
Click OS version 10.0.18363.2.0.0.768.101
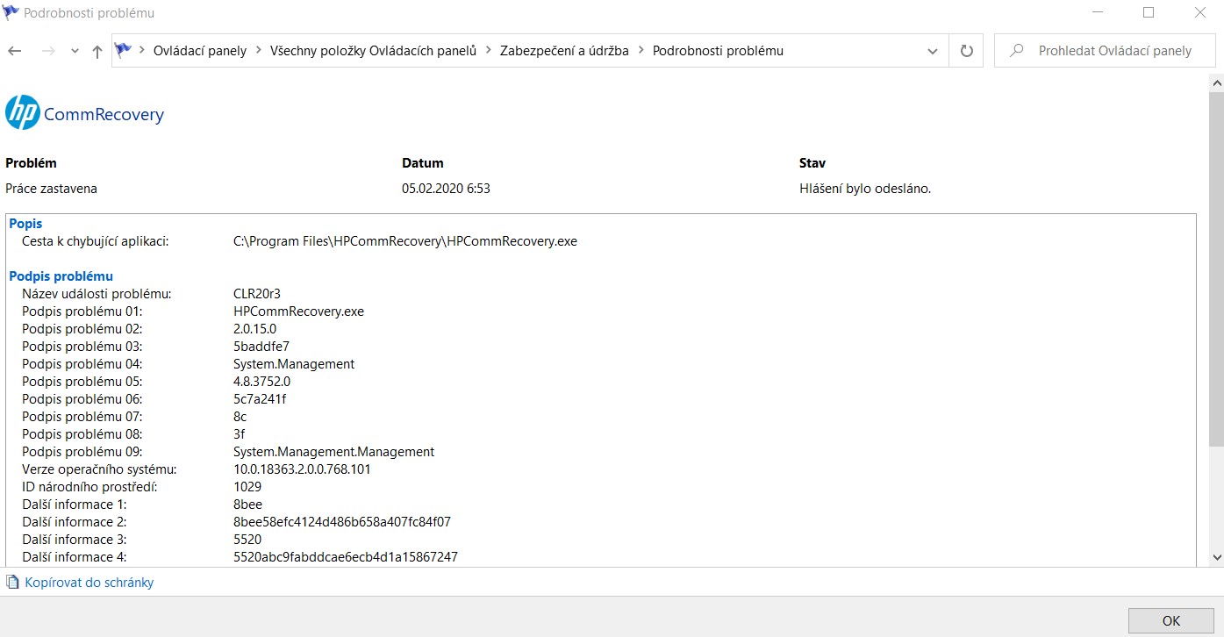[302, 469]
